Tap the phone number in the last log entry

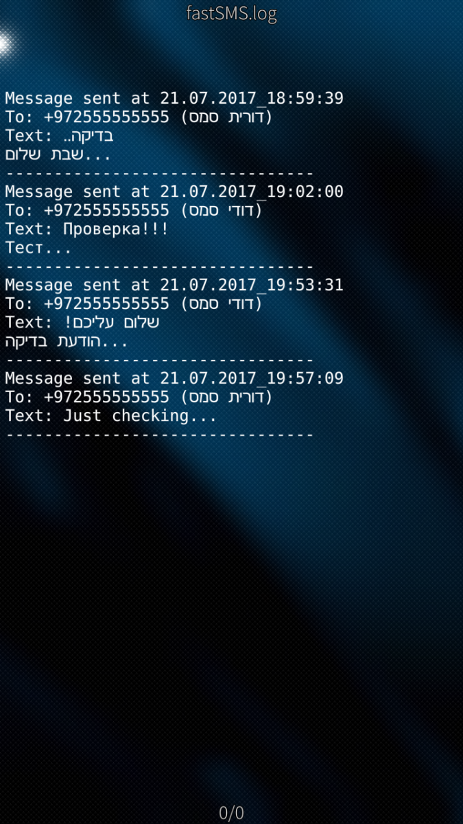106,398
